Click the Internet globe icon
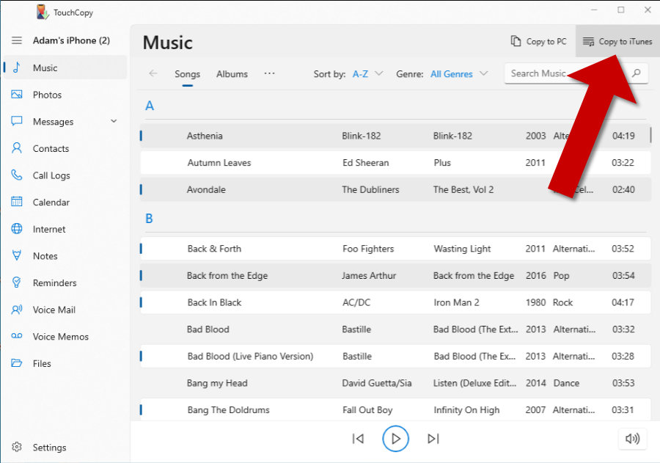Image resolution: width=660 pixels, height=463 pixels. point(16,229)
